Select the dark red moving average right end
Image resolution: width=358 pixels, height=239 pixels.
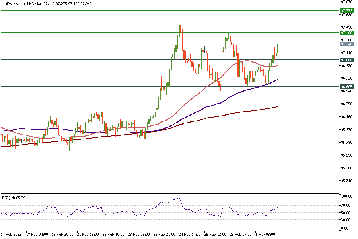277,106
